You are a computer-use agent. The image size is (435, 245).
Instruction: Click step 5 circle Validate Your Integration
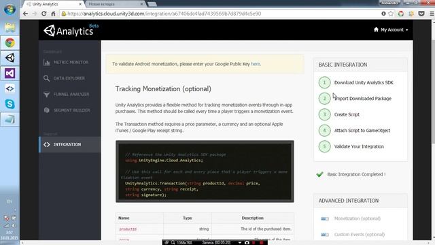tap(324, 146)
